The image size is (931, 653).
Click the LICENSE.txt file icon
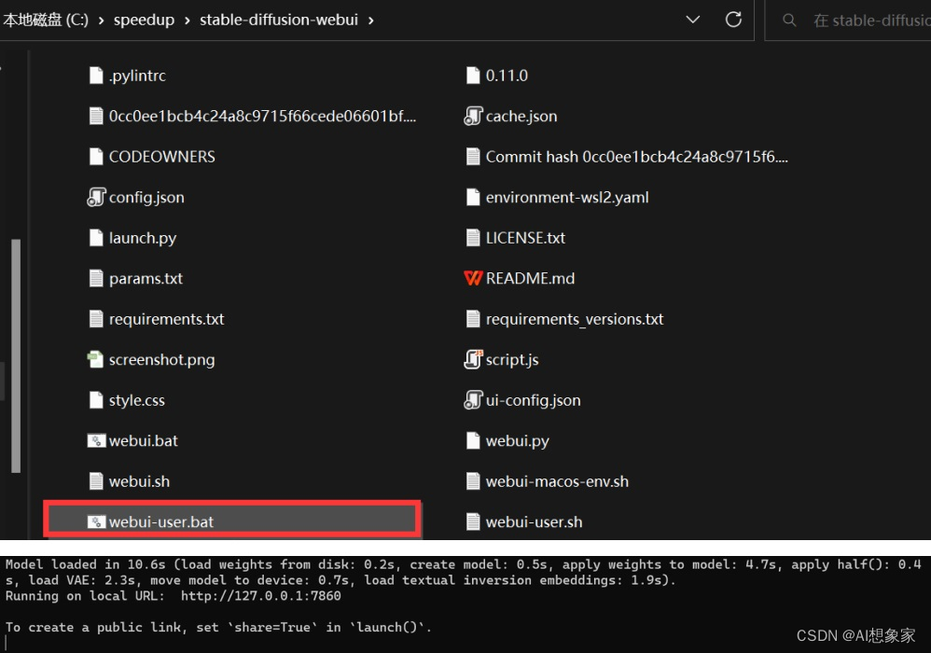point(473,238)
